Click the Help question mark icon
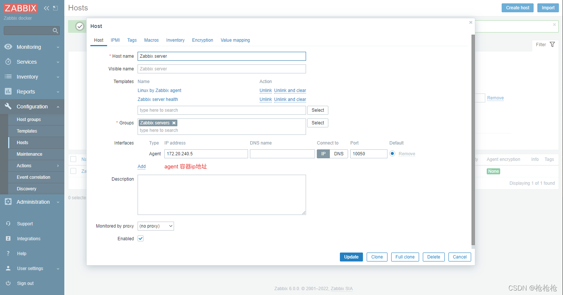Screen dimensions: 563x295 [8, 254]
